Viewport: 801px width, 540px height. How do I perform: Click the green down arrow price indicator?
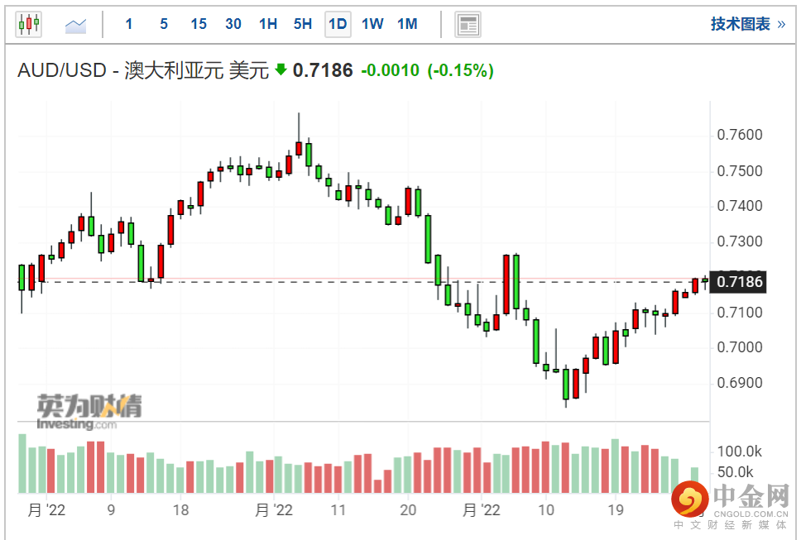tap(281, 70)
